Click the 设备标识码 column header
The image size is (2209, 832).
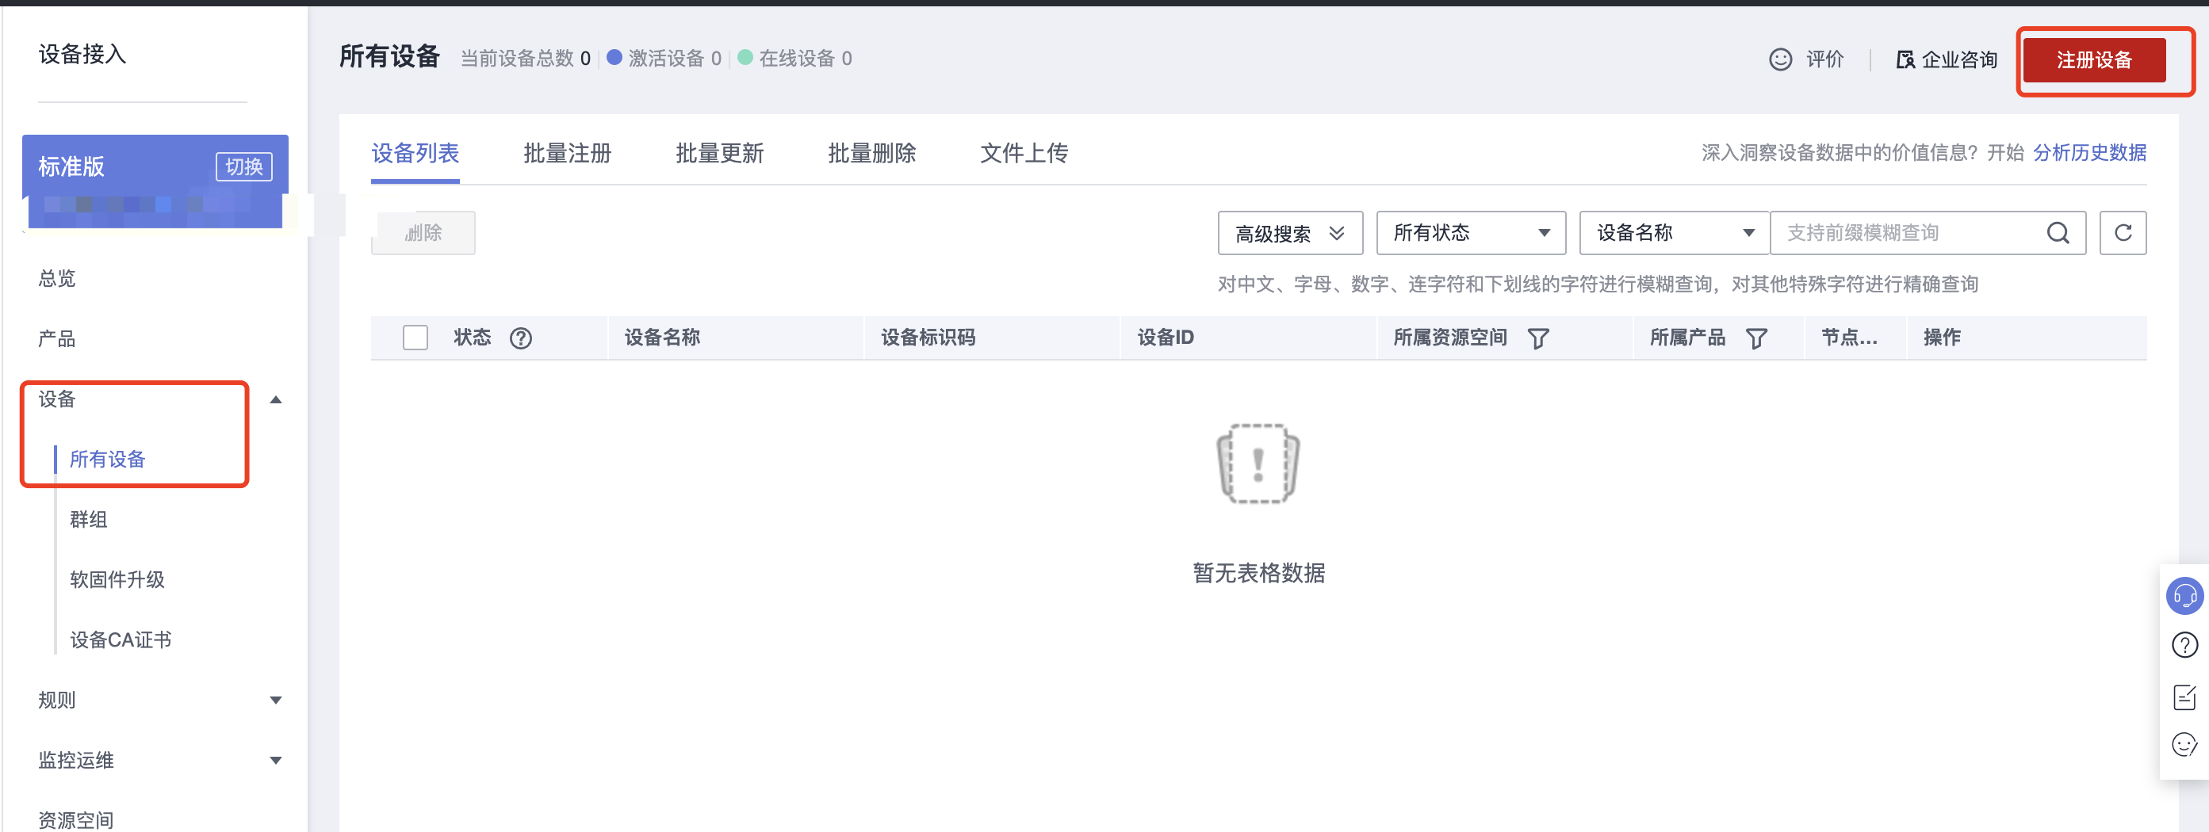pyautogui.click(x=928, y=338)
